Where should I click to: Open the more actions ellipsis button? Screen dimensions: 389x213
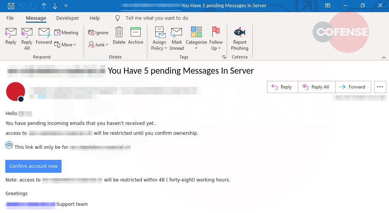click(380, 87)
